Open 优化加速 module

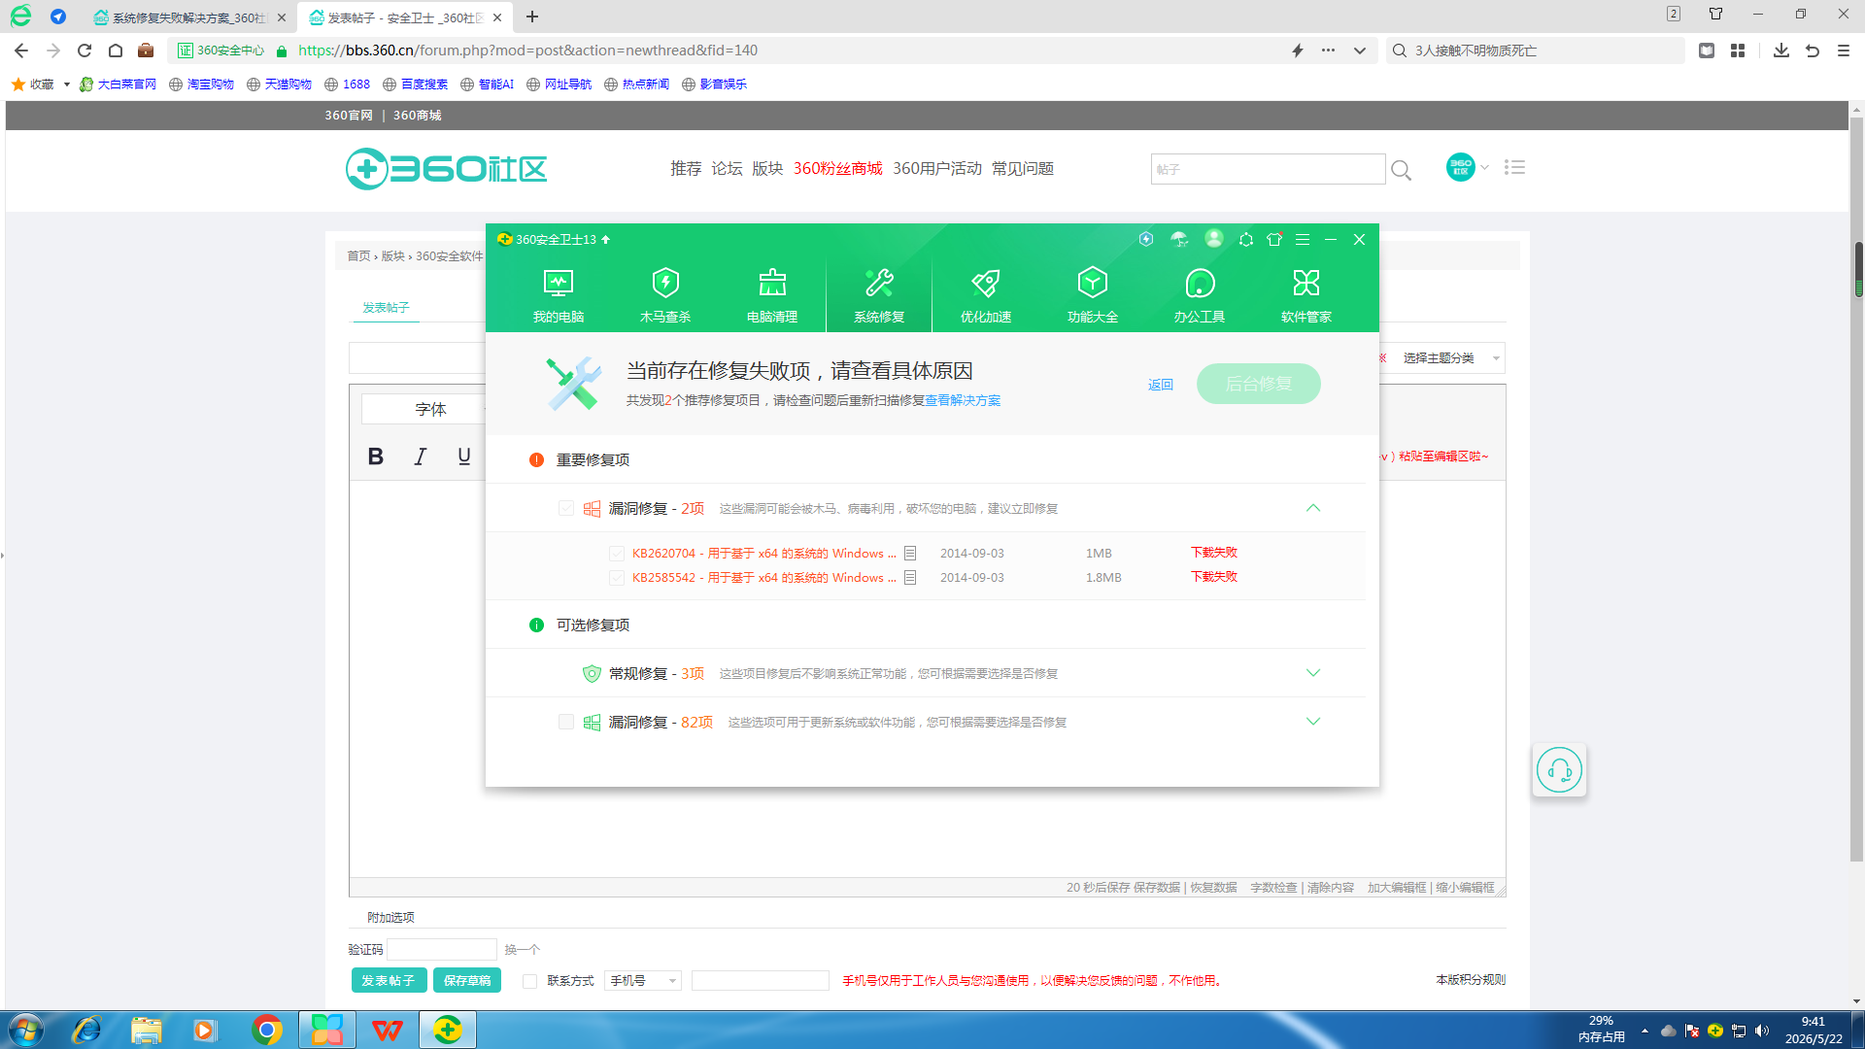point(986,295)
